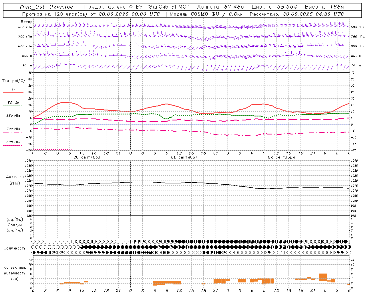The height and width of the screenshot is (293, 366).
Task: Click the red line swatch under "2м" legend
Action: click(13, 93)
